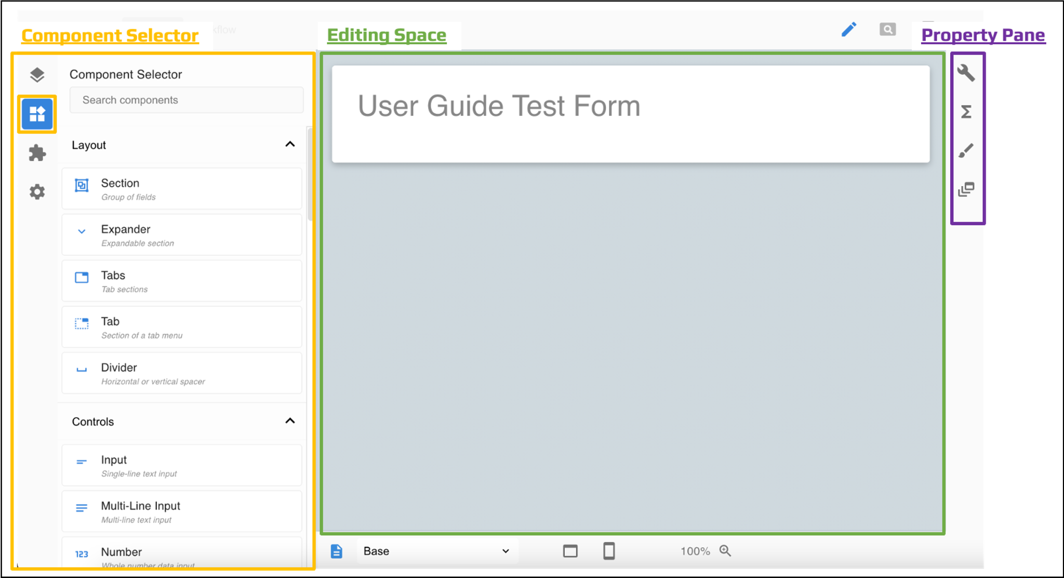Select the Section layout component
Screen dimensions: 1064x578
[181, 189]
